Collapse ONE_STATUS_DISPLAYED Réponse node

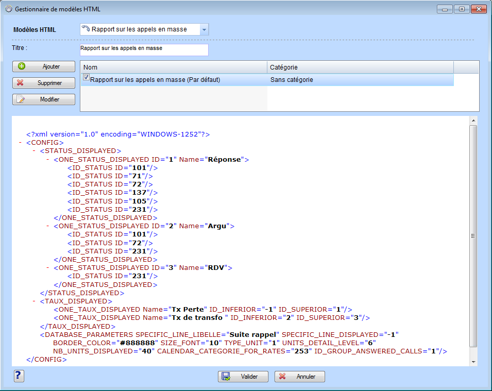[48, 159]
